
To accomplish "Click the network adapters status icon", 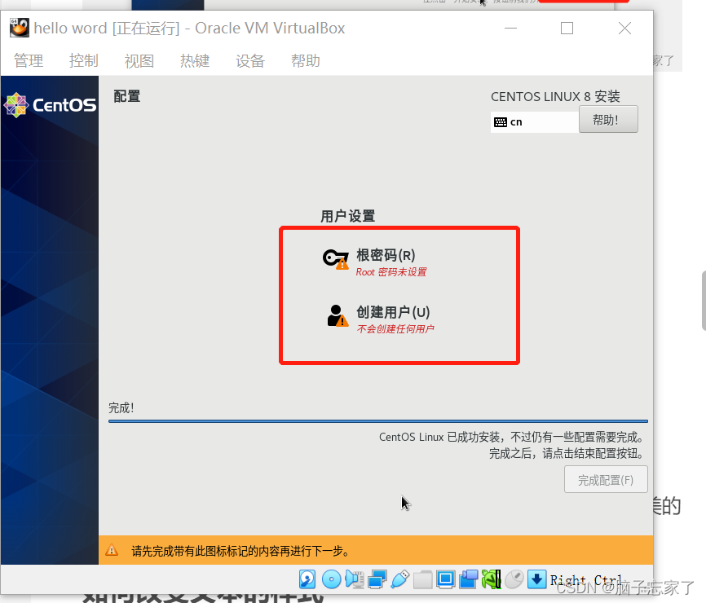I will (x=377, y=579).
